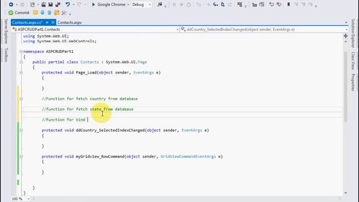Click the Uncomment selected lines icon
The height and width of the screenshot is (202, 359).
pos(279,4)
